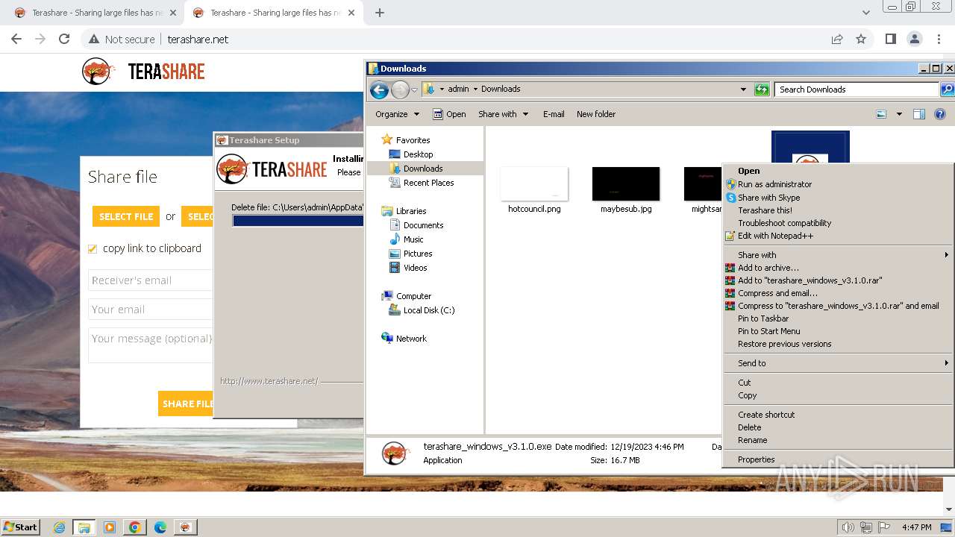This screenshot has width=955, height=537.
Task: Open Microsoft Edge from the taskbar
Action: pyautogui.click(x=160, y=527)
